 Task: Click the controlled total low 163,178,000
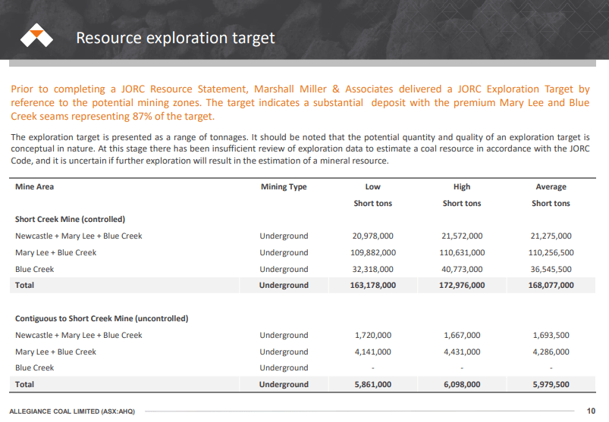pos(373,285)
